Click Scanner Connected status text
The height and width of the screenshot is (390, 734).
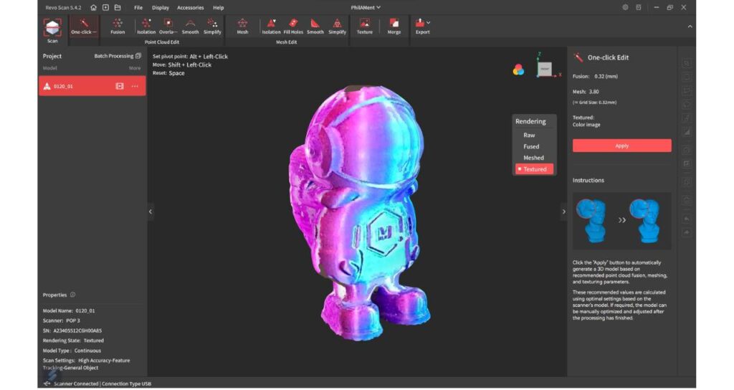coord(76,384)
